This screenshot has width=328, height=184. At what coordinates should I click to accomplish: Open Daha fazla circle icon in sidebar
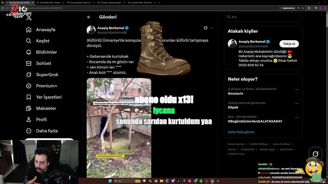click(x=29, y=131)
